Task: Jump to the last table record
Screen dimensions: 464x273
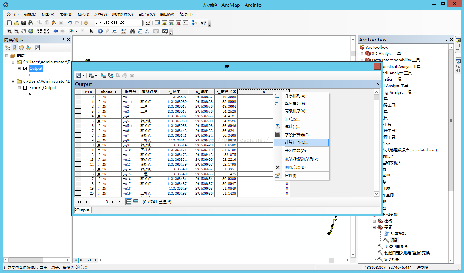Action: [x=120, y=202]
